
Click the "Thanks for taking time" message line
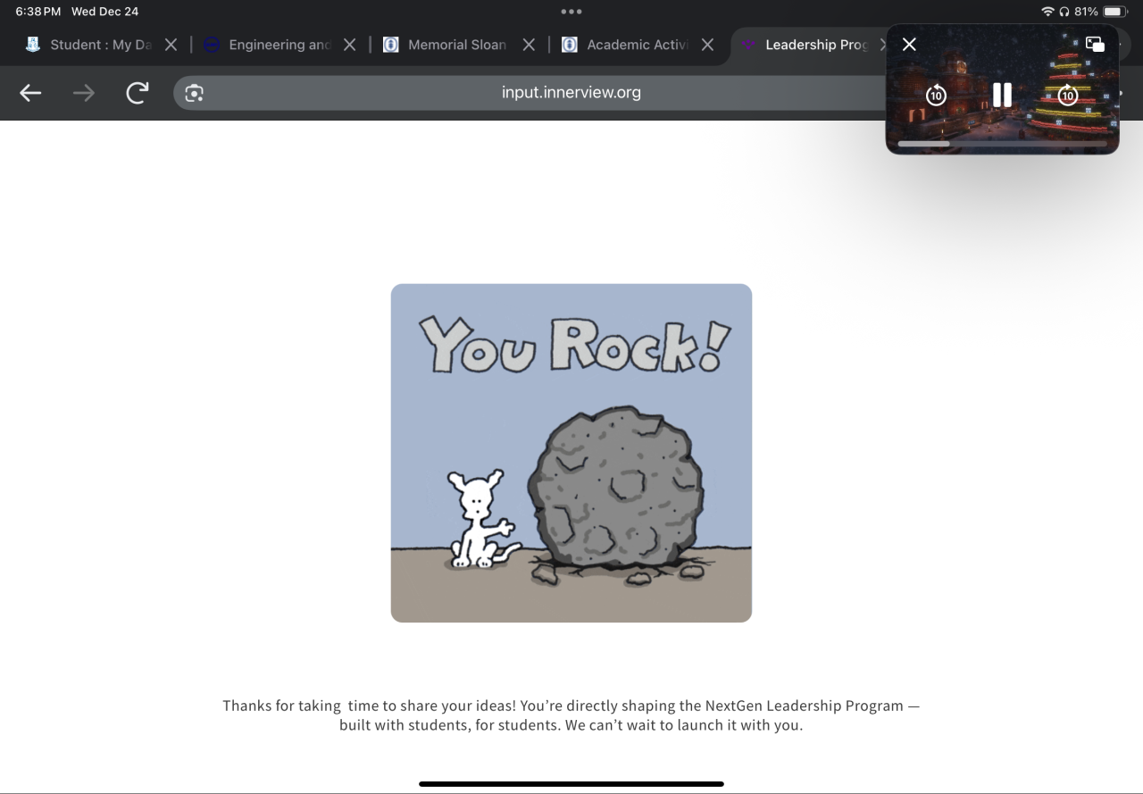coord(571,706)
